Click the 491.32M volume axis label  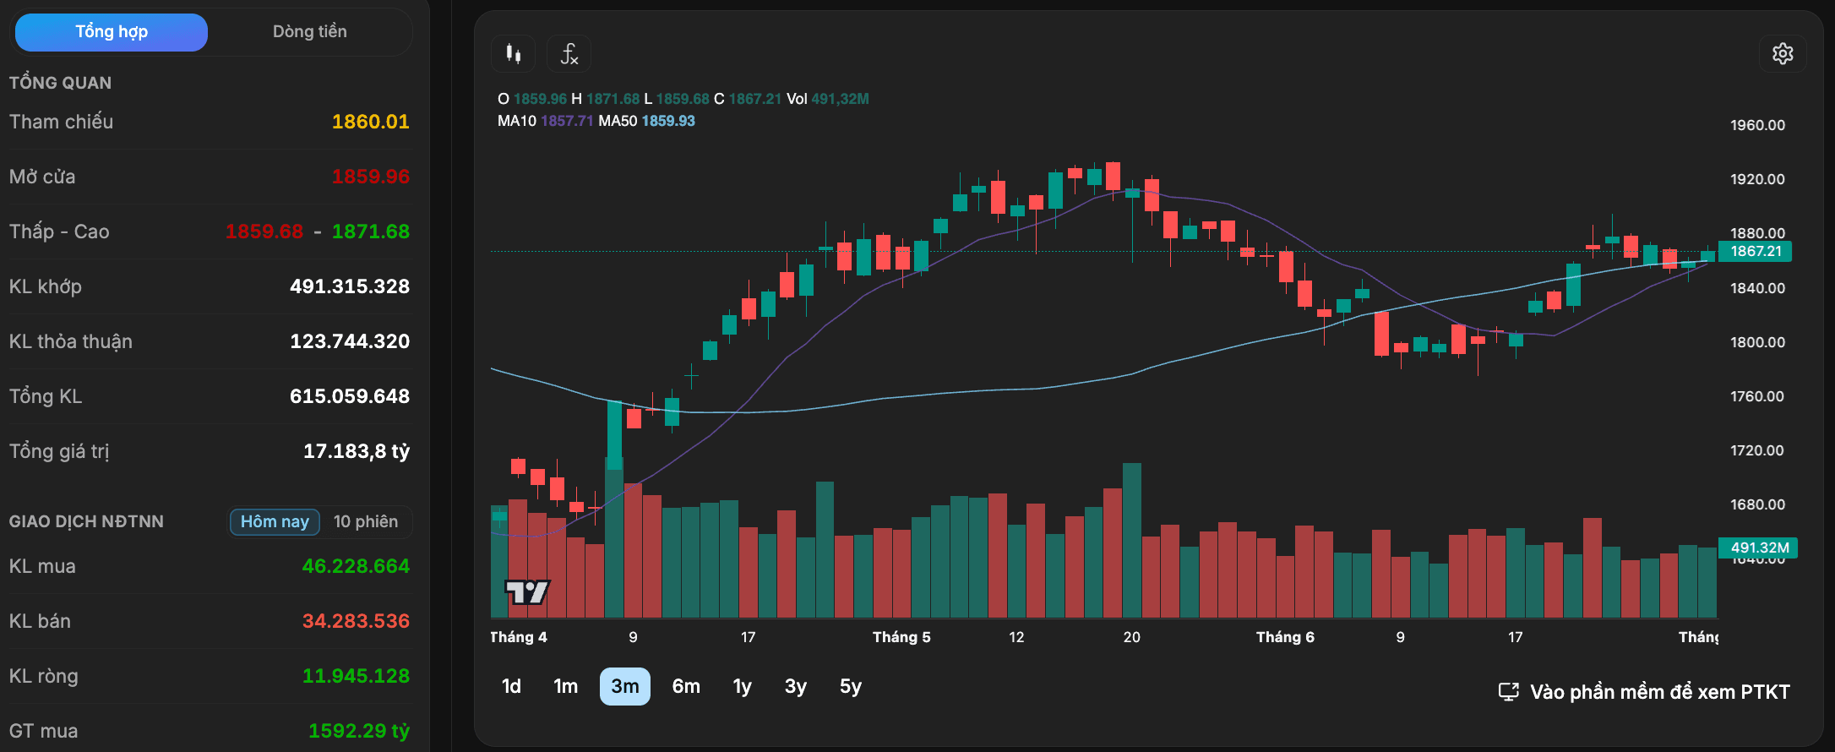pos(1760,548)
